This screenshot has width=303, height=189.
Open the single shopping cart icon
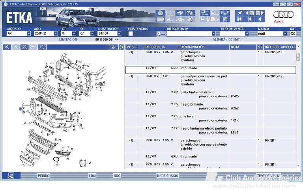tap(225, 19)
